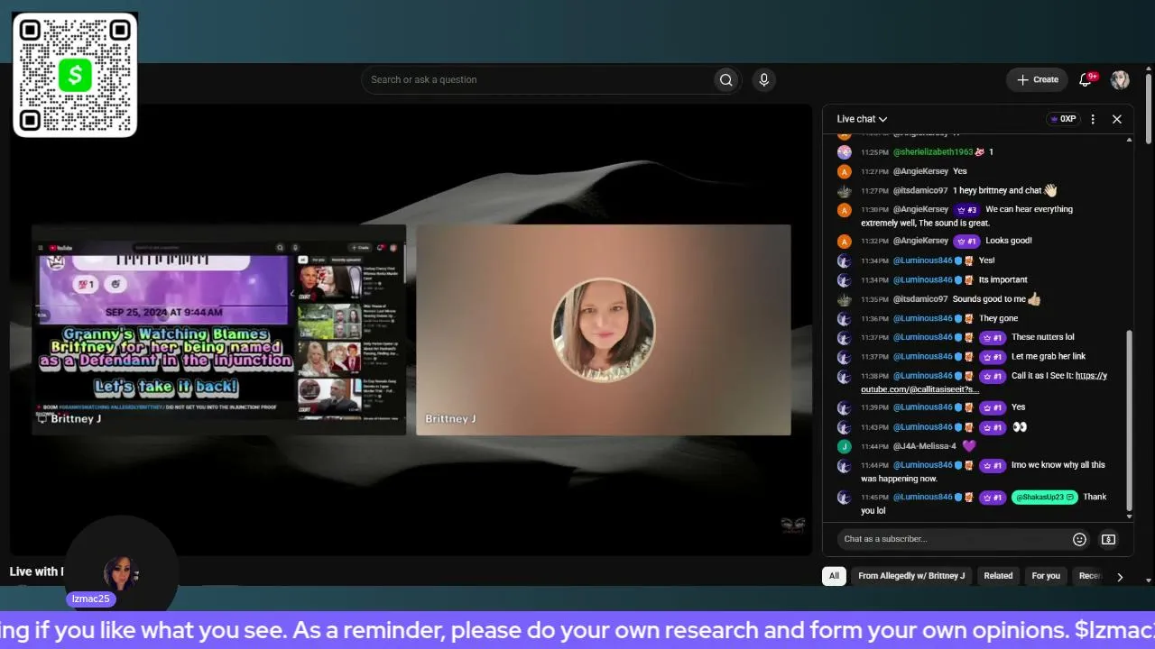Click the #1 badge beside "These nutters lol"
1155x649 pixels.
pyautogui.click(x=992, y=338)
